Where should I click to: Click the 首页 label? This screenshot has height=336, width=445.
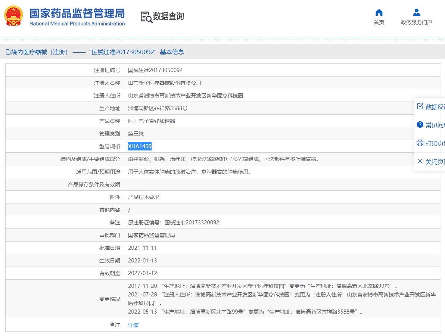(x=379, y=22)
